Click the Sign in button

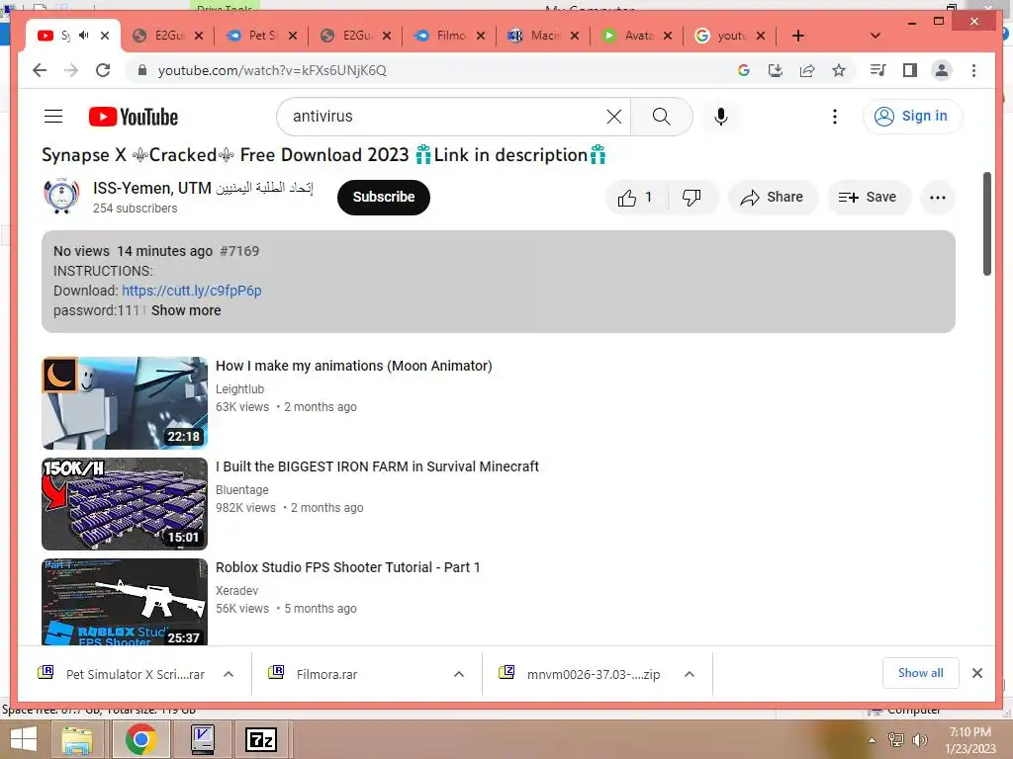click(x=912, y=117)
